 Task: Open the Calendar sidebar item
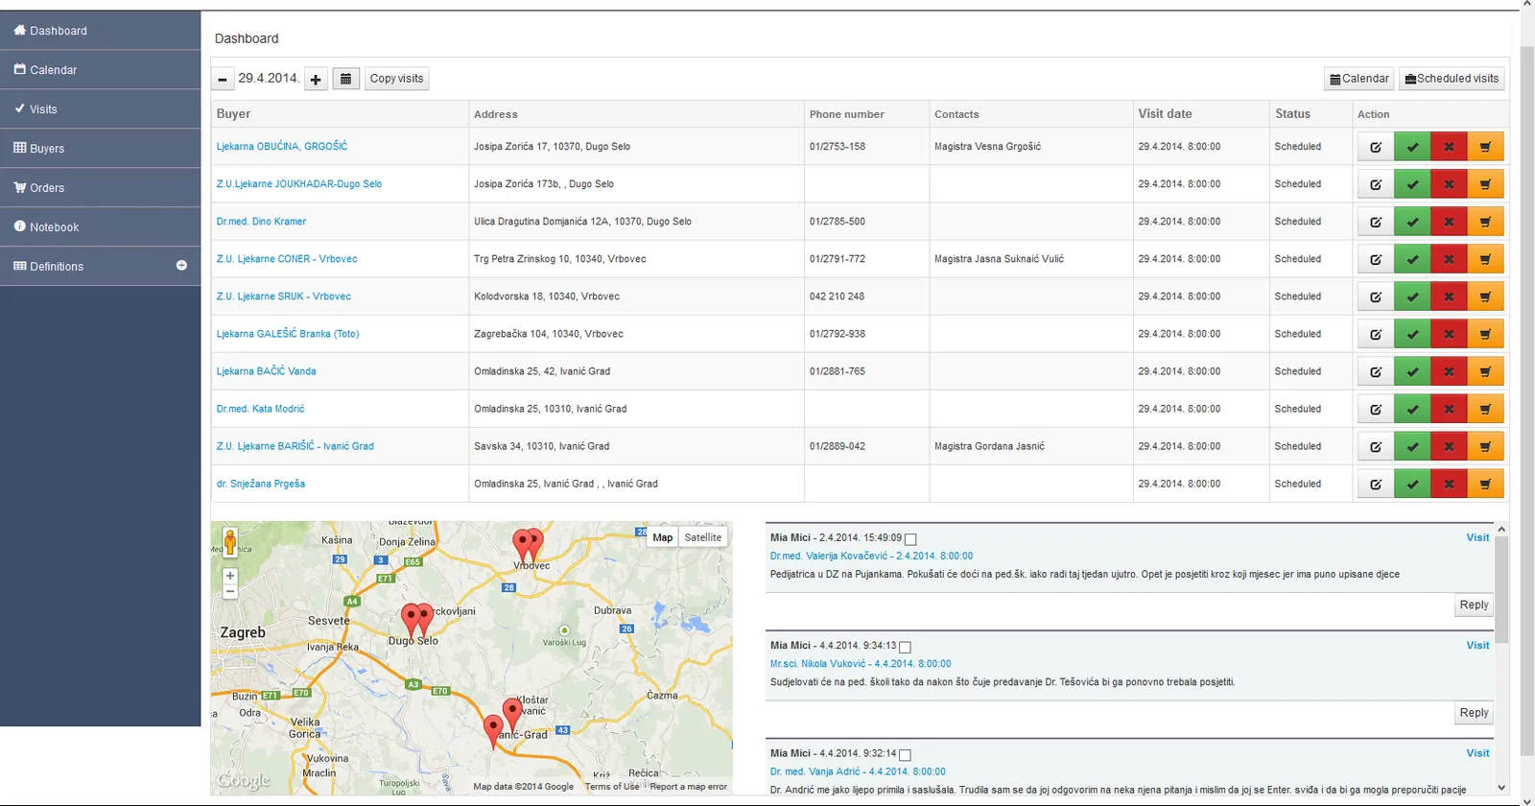pyautogui.click(x=100, y=70)
